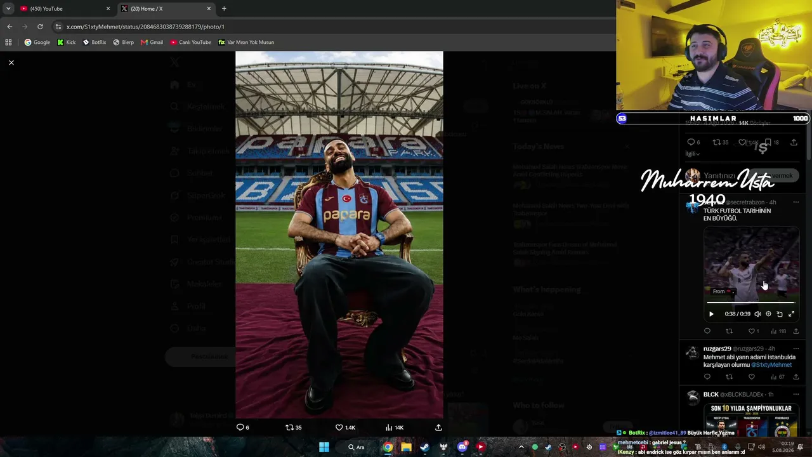Seek on the reply video progress bar
The height and width of the screenshot is (457, 812).
751,303
